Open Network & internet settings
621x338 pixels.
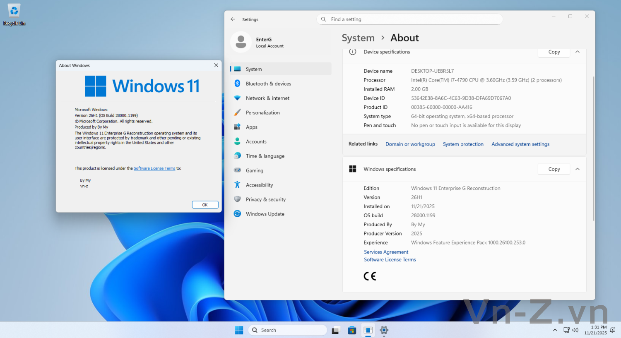coord(267,98)
